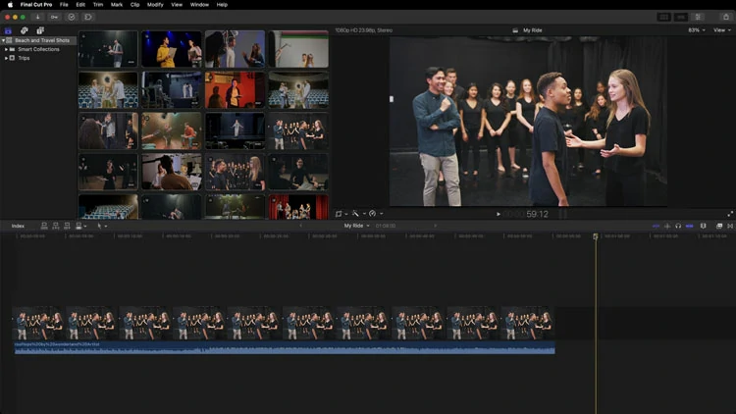Open the Background Tasks checkmark icon

(x=71, y=17)
